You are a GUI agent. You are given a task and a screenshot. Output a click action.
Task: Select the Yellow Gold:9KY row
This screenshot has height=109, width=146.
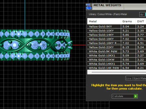(116, 27)
